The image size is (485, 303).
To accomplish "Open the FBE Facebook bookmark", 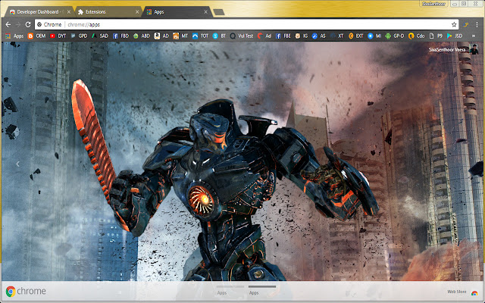I will point(283,36).
